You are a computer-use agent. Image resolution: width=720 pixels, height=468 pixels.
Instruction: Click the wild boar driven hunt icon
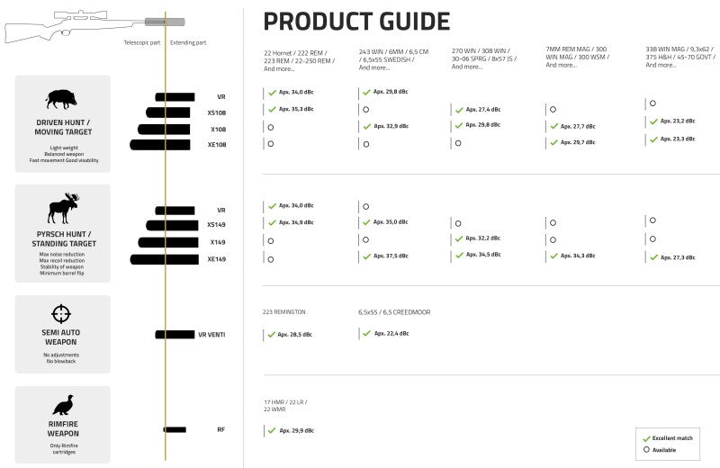62,99
